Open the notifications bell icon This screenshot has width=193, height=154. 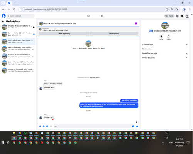pos(182,16)
